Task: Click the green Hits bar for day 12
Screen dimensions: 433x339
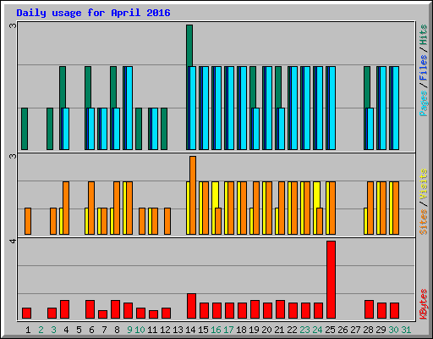Action: pyautogui.click(x=164, y=129)
